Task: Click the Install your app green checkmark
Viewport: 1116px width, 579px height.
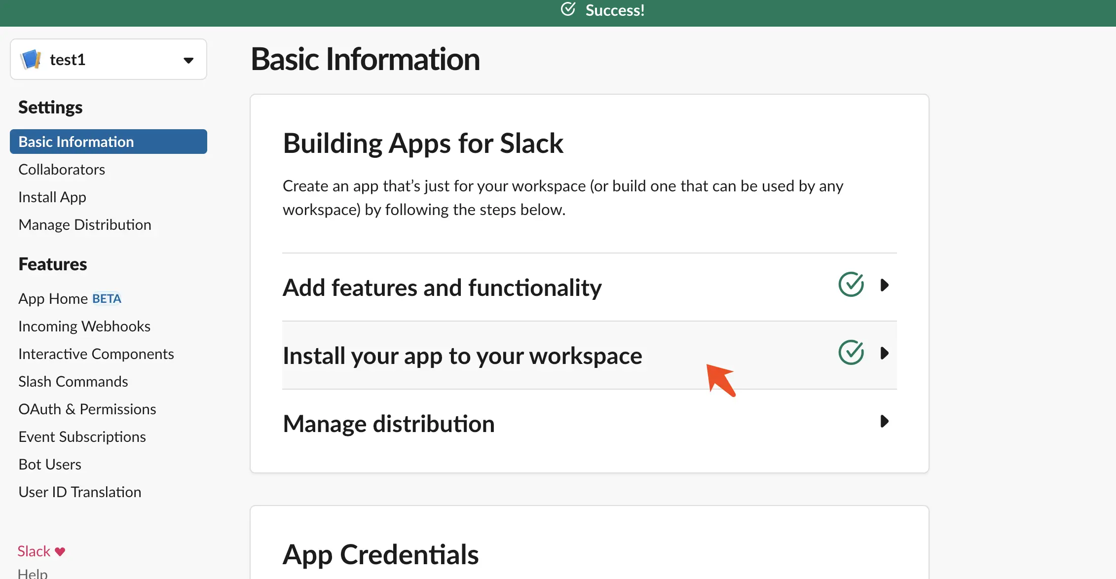Action: coord(851,353)
